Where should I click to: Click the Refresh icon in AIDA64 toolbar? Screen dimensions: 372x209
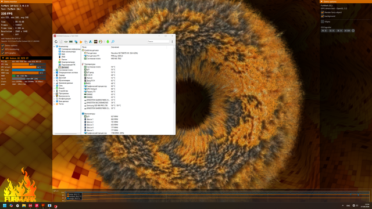(56, 42)
